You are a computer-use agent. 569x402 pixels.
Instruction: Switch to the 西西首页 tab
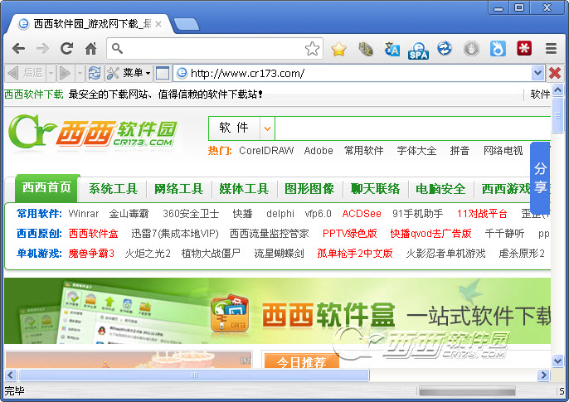(x=46, y=187)
